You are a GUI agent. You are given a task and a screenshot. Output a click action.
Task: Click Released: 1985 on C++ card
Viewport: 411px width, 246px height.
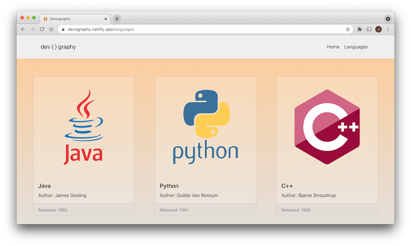point(296,210)
